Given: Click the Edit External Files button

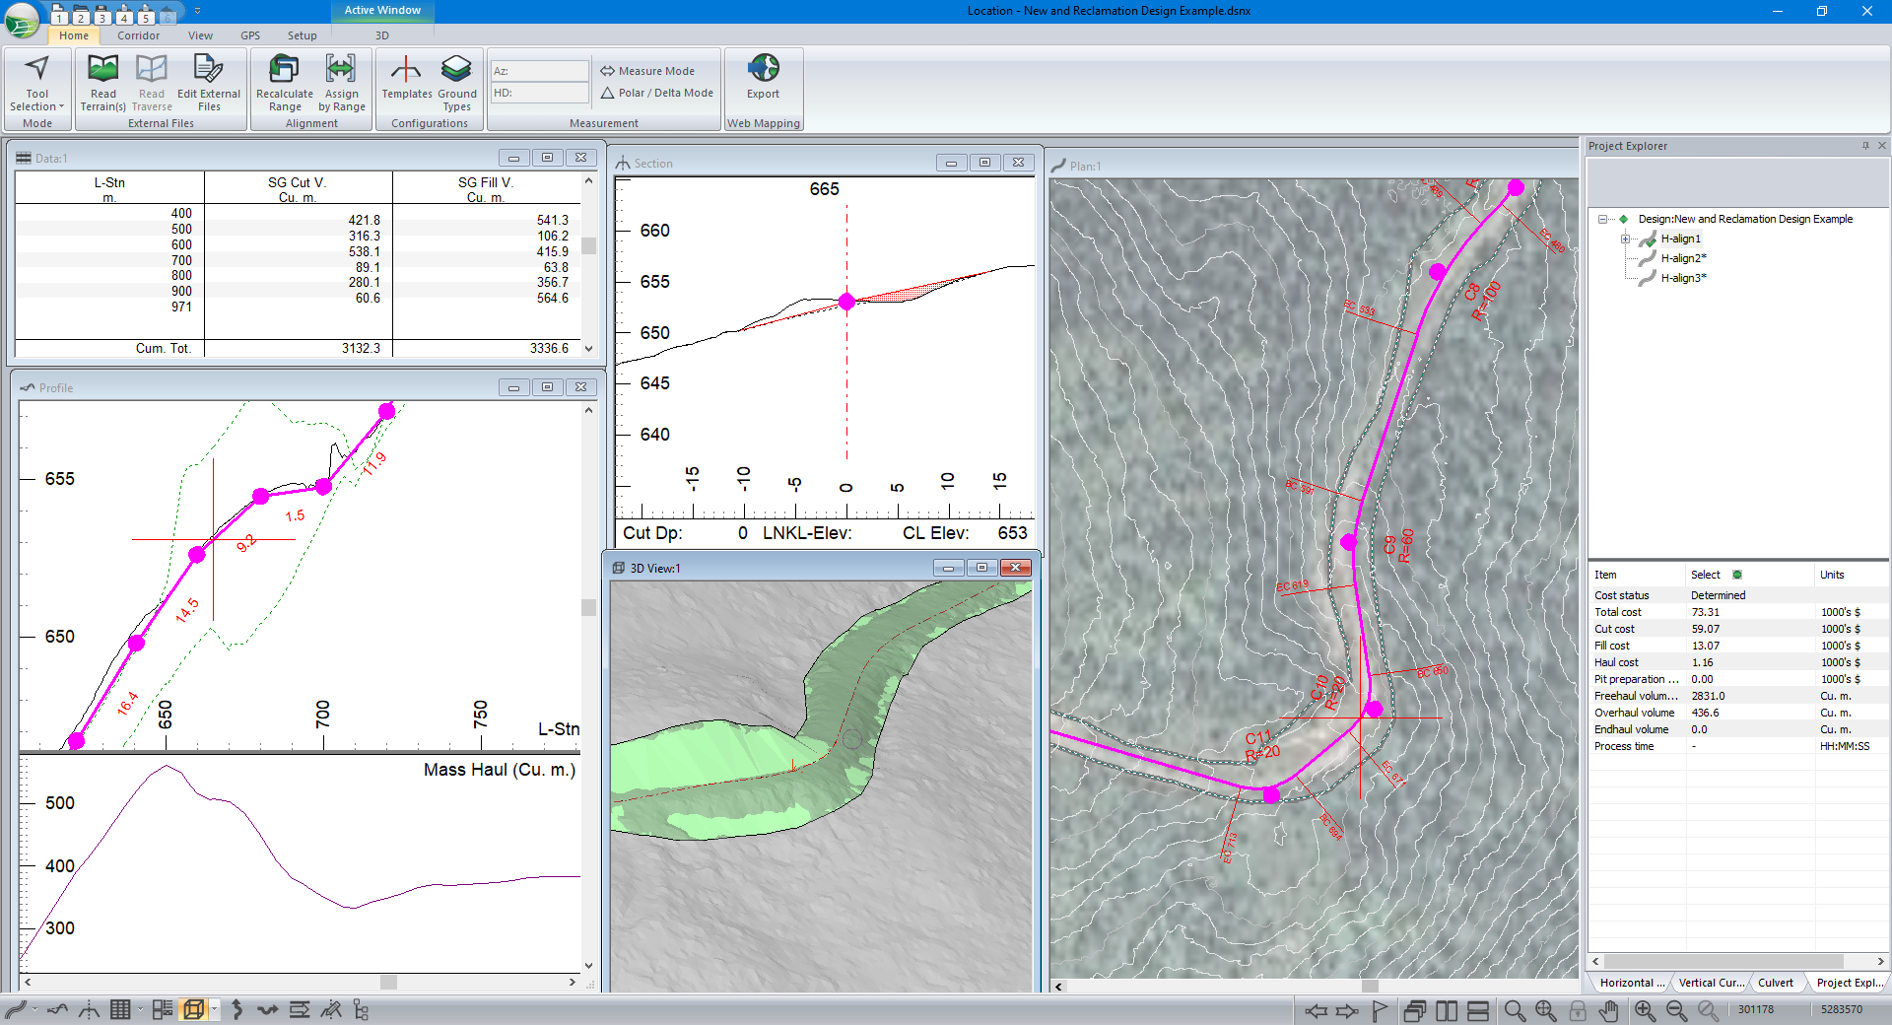Looking at the screenshot, I should [208, 85].
